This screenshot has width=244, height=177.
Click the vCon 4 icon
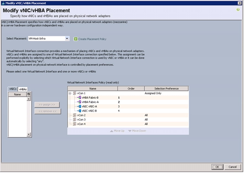pos(75,124)
